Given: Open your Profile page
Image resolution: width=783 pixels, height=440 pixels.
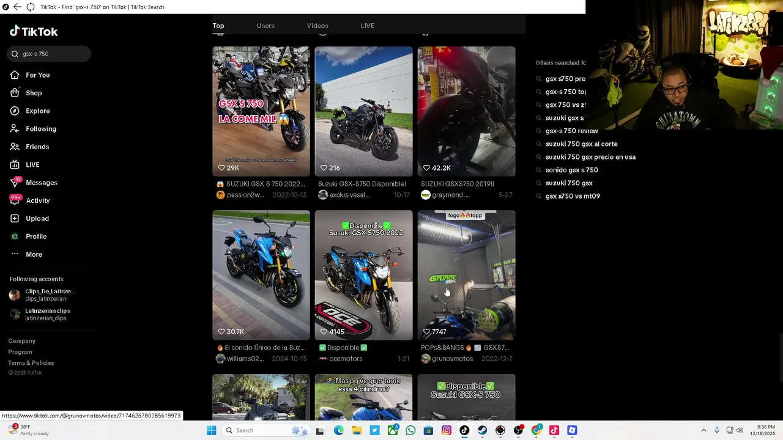Looking at the screenshot, I should coord(28,237).
